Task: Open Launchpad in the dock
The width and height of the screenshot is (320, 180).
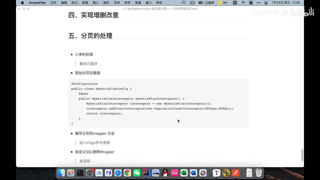Action: 71,173
